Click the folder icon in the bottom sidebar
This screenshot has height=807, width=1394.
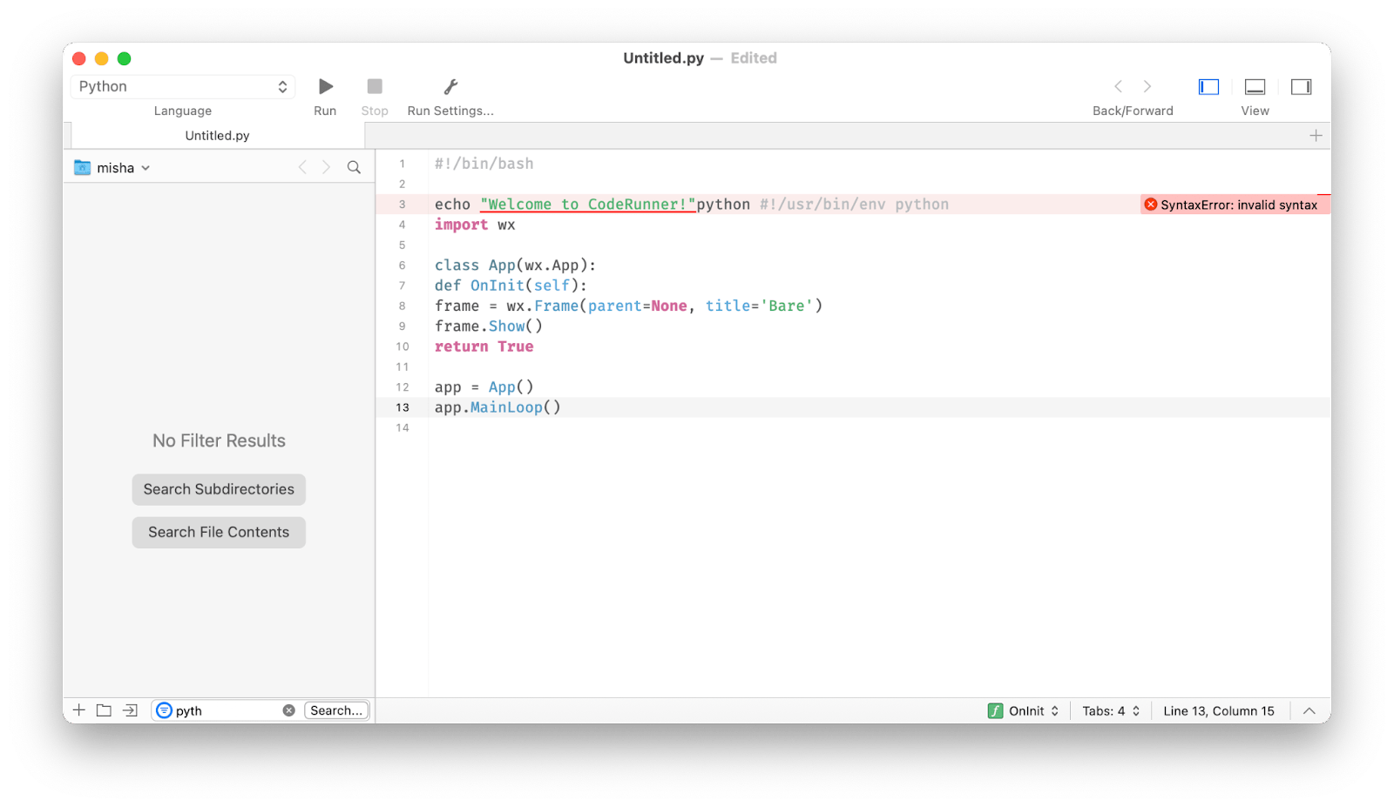pos(103,709)
